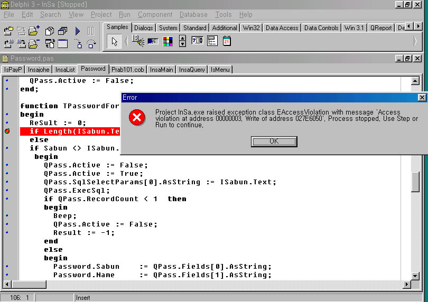Image resolution: width=428 pixels, height=302 pixels.
Task: Open the Run menu
Action: click(125, 15)
